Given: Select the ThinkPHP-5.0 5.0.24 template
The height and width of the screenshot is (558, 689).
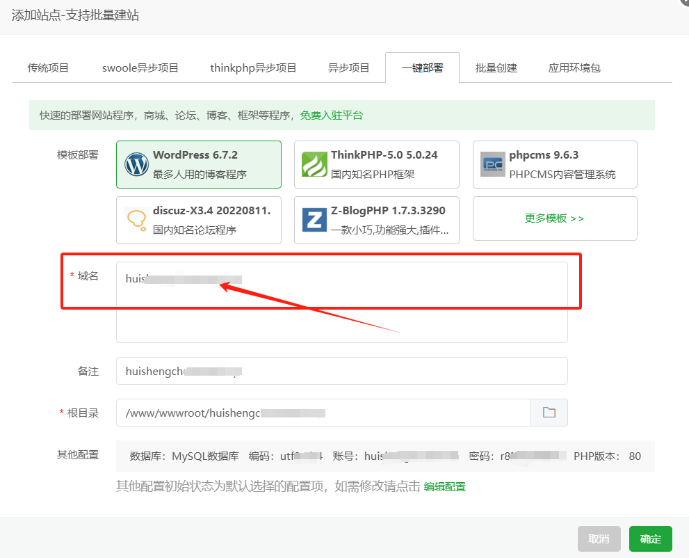Looking at the screenshot, I should [x=376, y=164].
